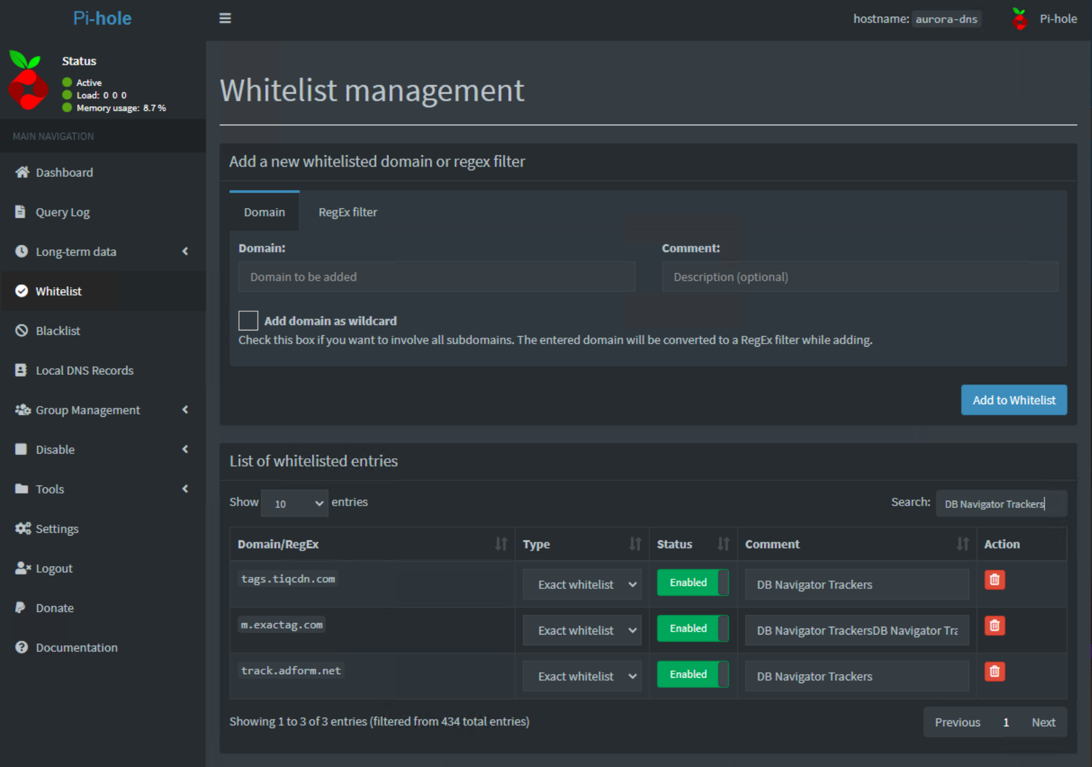Click the hamburger menu to collapse sidebar
The height and width of the screenshot is (767, 1092).
click(x=225, y=18)
